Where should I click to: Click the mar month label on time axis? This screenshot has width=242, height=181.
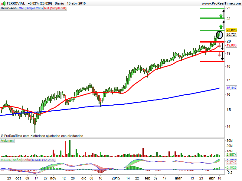tap(178, 178)
